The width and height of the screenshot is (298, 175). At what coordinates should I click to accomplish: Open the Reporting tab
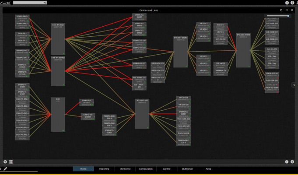[x=104, y=169]
